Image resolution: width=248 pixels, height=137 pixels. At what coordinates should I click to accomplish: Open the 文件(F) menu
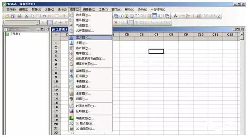coord(11,9)
